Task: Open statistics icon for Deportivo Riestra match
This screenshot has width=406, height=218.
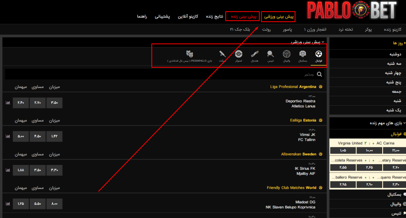Action: [8, 103]
